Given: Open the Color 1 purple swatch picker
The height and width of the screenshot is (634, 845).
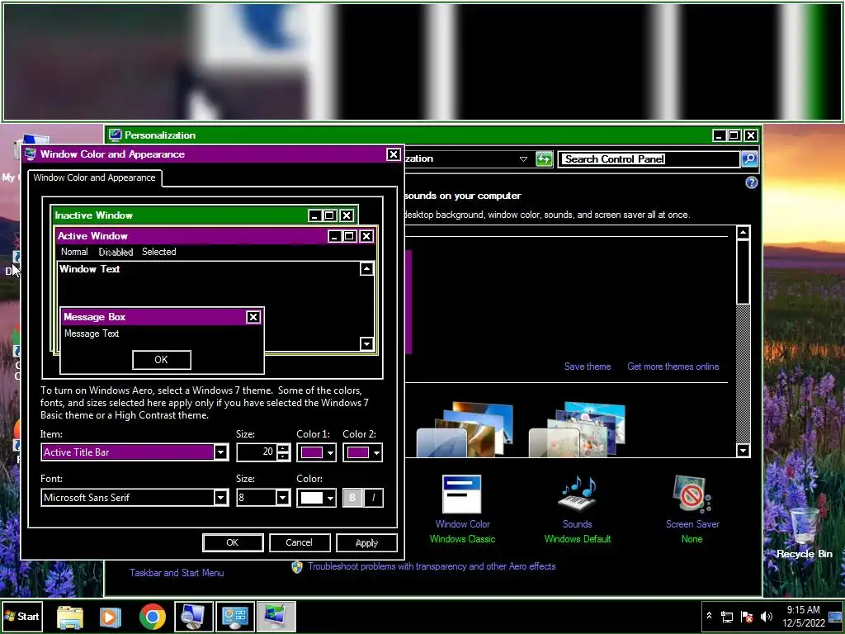Looking at the screenshot, I should click(x=316, y=452).
